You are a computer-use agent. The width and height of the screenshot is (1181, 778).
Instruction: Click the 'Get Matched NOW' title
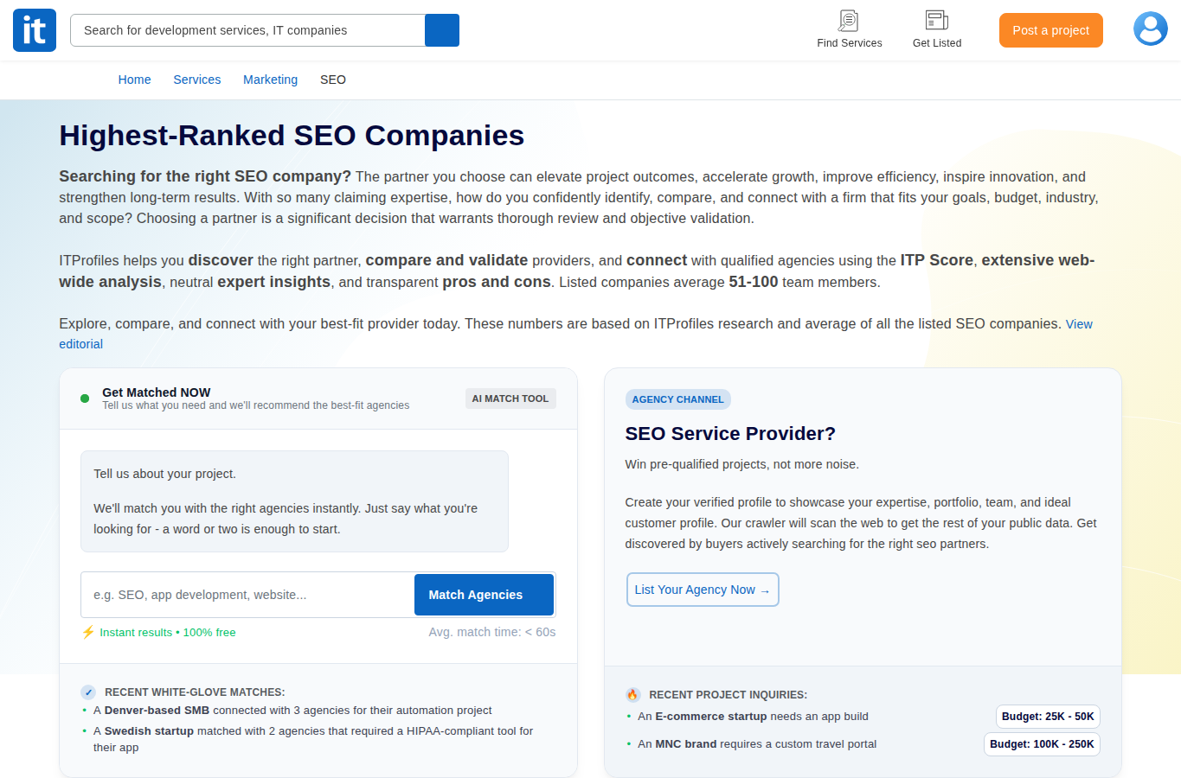157,392
